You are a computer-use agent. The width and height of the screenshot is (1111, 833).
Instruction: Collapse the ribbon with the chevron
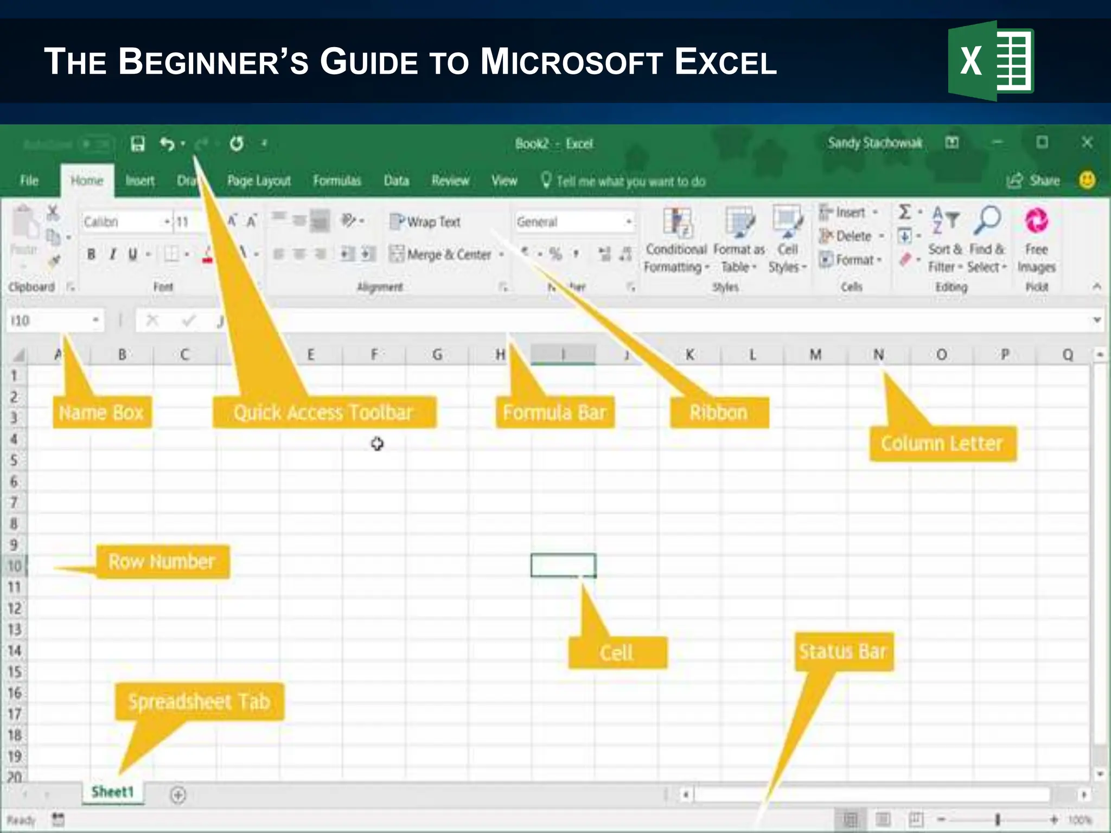coord(1096,286)
